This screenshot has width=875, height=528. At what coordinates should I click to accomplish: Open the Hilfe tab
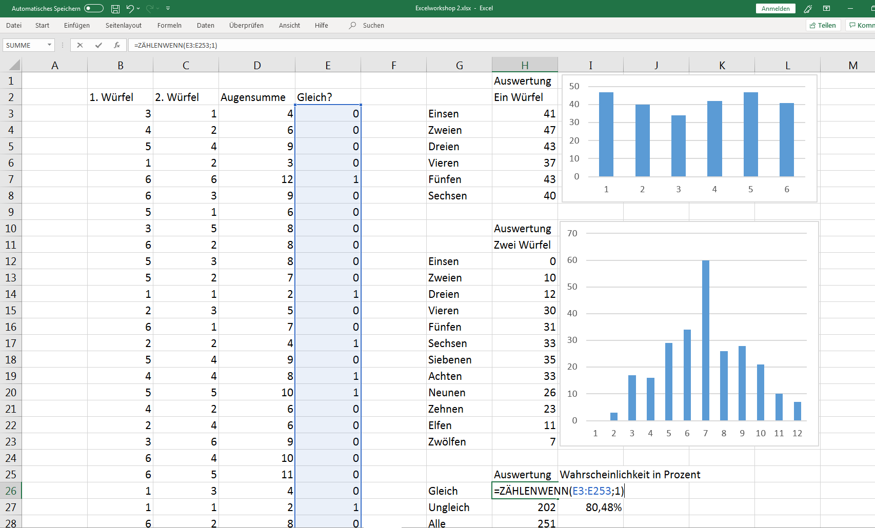[x=322, y=25]
